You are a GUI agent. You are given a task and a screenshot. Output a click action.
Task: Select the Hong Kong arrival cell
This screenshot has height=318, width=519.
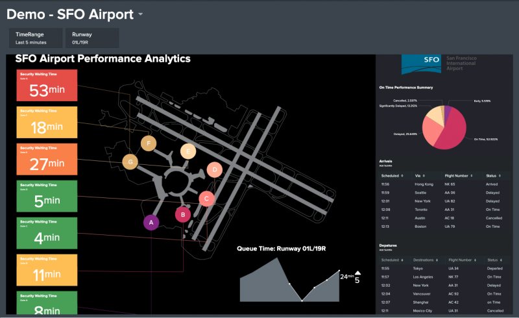[x=424, y=184]
